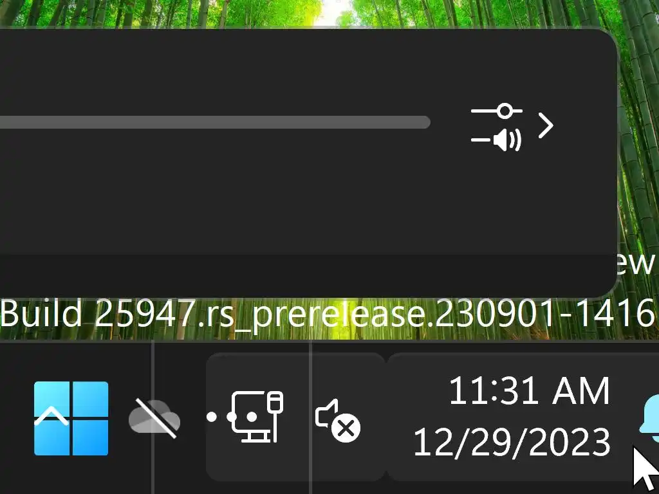Click the darker bottom strip of the flyout

[307, 275]
